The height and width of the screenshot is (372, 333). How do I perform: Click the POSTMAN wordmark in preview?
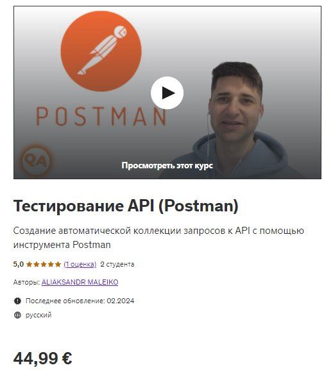101,116
